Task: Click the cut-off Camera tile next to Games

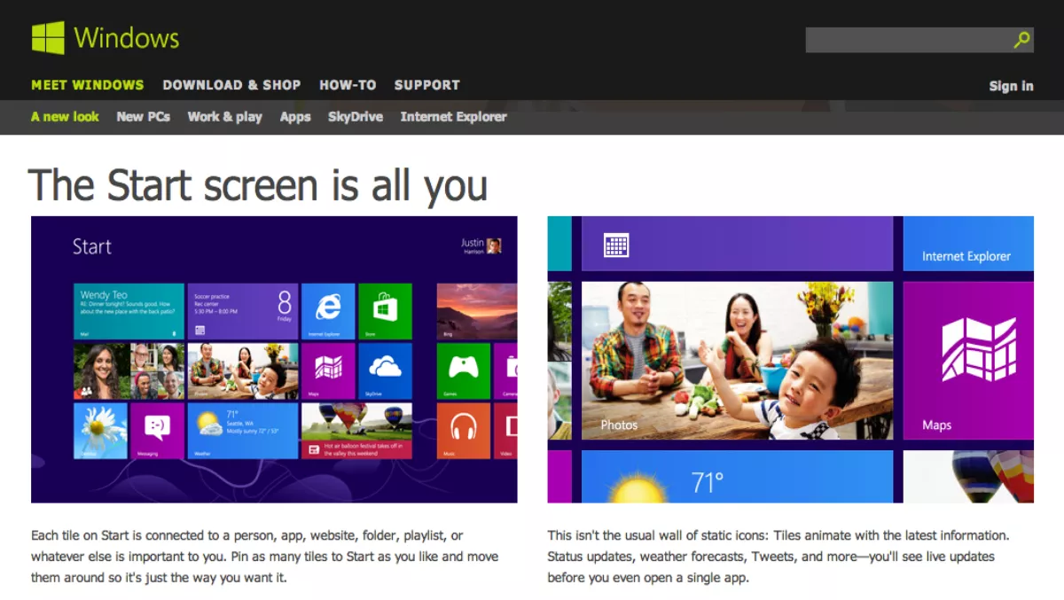Action: (505, 370)
